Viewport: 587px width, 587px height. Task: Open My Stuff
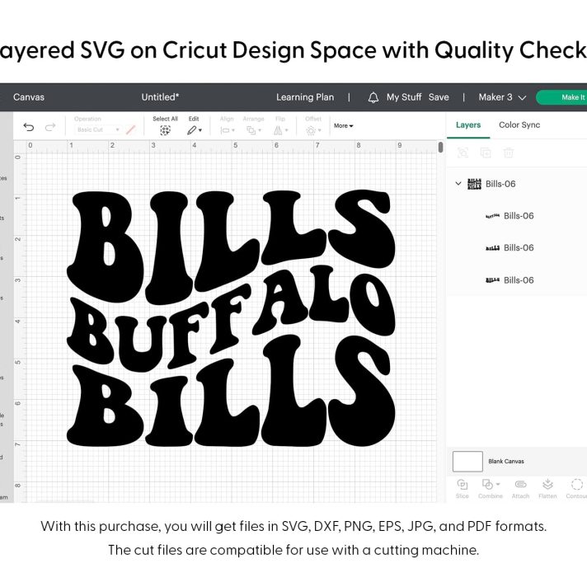tap(404, 97)
